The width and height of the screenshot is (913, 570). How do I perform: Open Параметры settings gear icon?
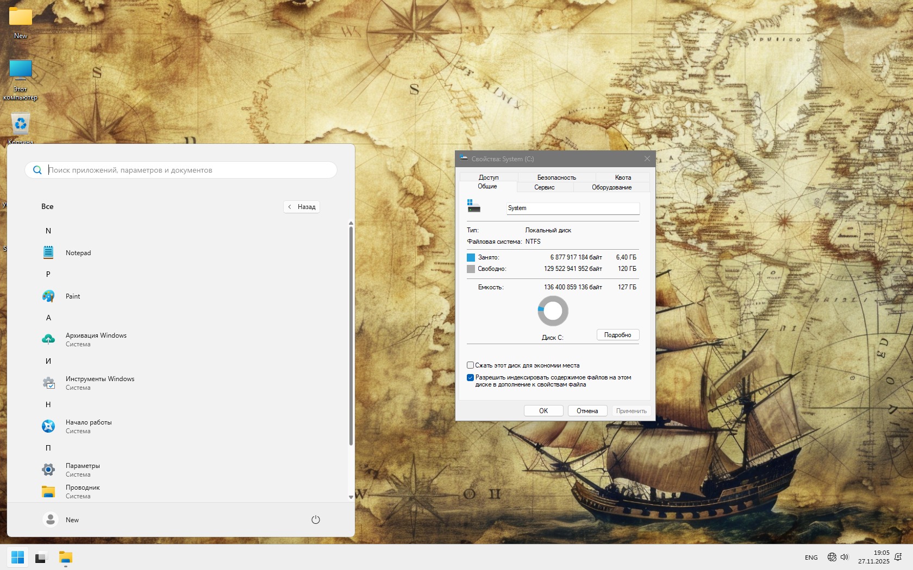[48, 470]
